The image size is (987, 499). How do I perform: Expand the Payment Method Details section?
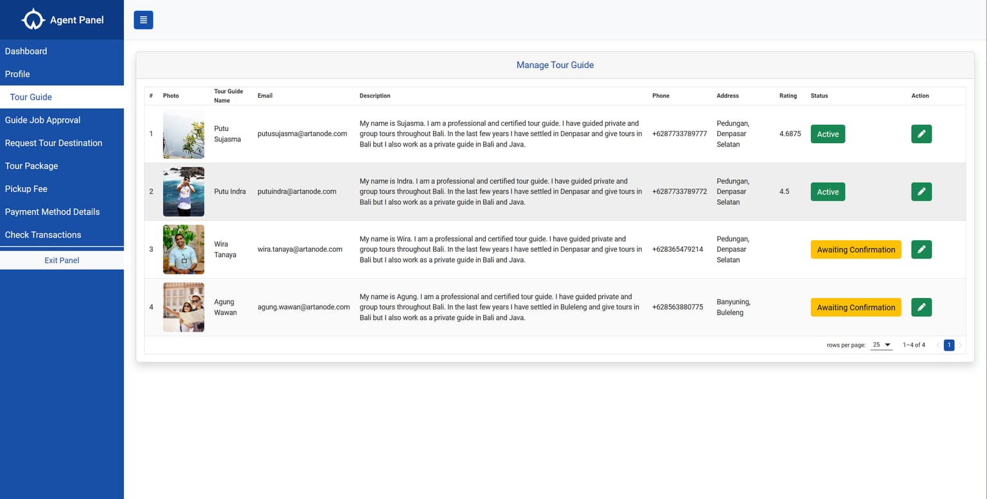click(x=52, y=211)
